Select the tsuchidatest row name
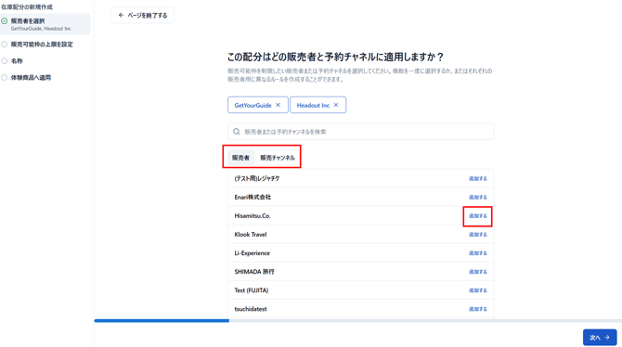This screenshot has width=622, height=347. point(251,309)
